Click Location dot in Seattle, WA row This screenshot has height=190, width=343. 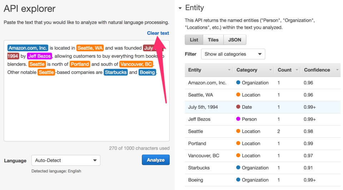[x=238, y=95]
